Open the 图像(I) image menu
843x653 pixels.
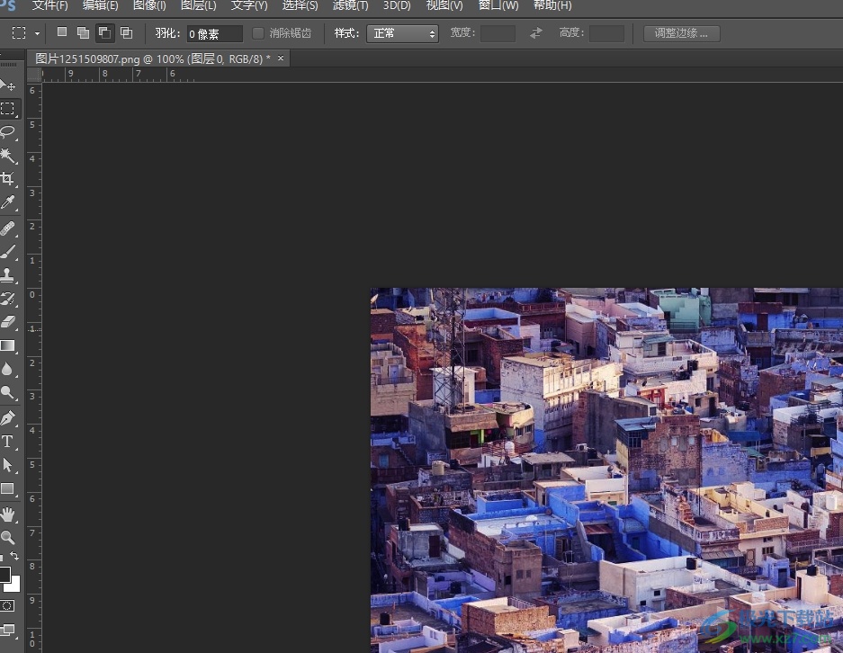coord(149,5)
